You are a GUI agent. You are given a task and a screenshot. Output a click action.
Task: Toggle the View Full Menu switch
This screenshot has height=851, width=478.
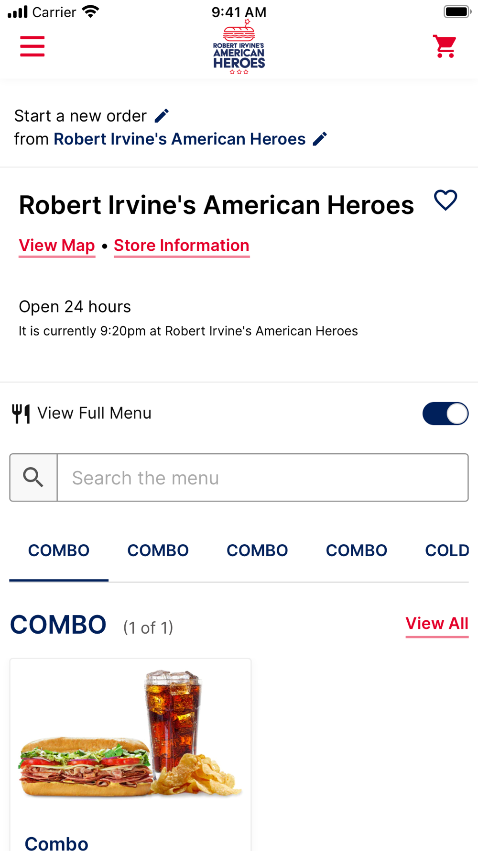click(445, 414)
